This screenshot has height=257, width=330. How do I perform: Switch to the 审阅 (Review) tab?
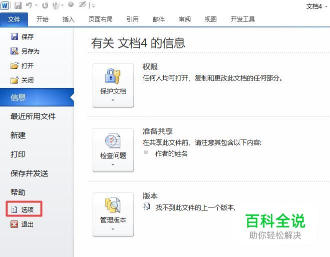pyautogui.click(x=185, y=19)
